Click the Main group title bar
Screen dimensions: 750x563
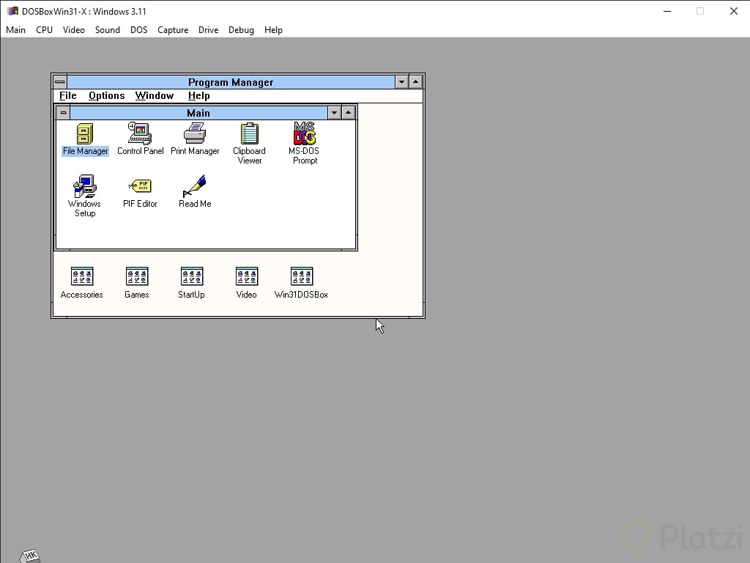(x=198, y=113)
